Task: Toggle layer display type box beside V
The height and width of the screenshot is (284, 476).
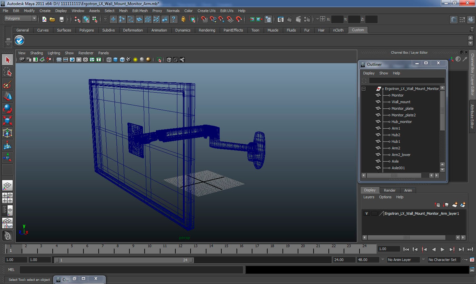Action: click(374, 214)
